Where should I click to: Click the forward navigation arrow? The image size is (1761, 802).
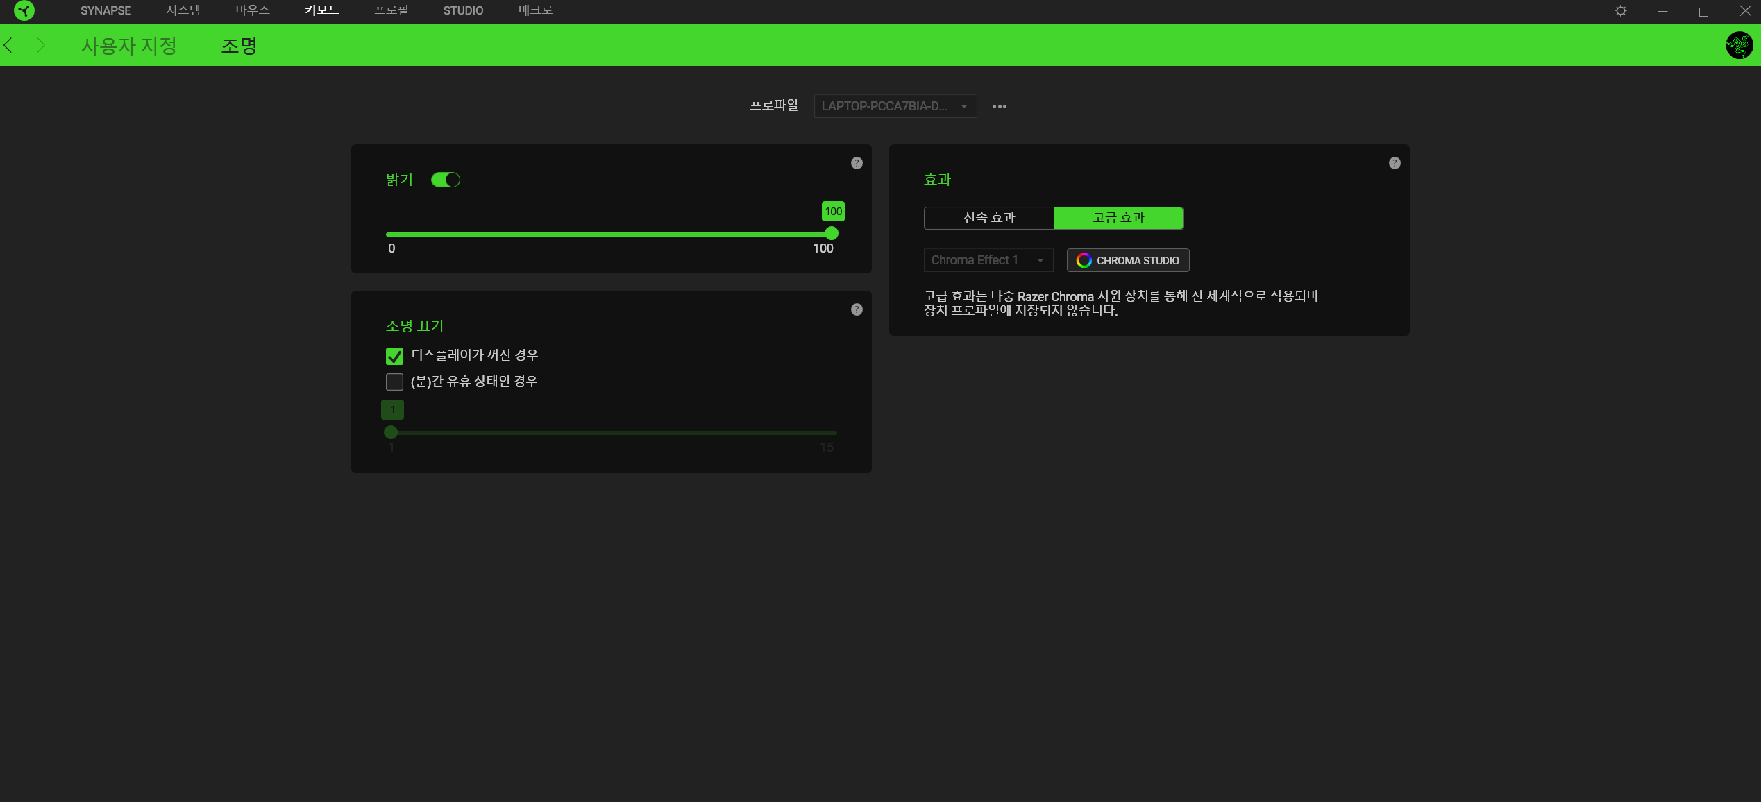pos(40,46)
